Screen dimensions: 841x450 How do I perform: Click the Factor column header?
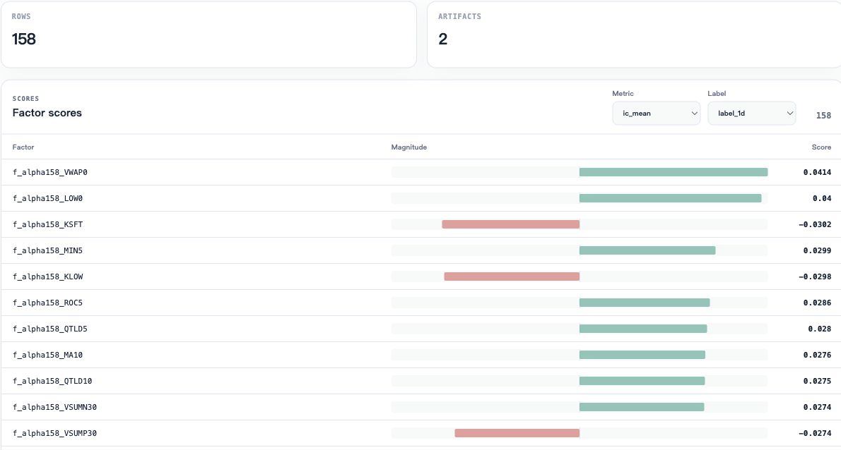(23, 147)
